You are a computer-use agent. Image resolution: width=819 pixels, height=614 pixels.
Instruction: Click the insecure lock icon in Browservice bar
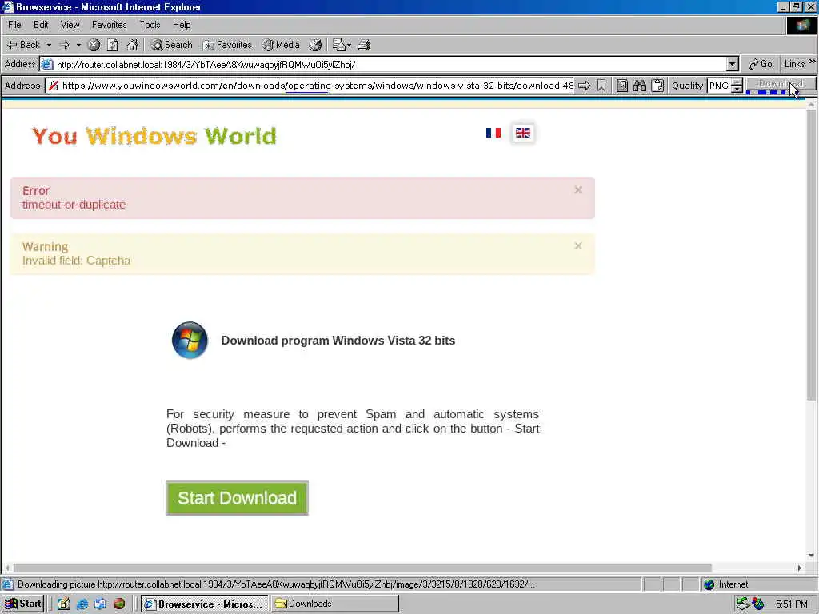tap(53, 86)
